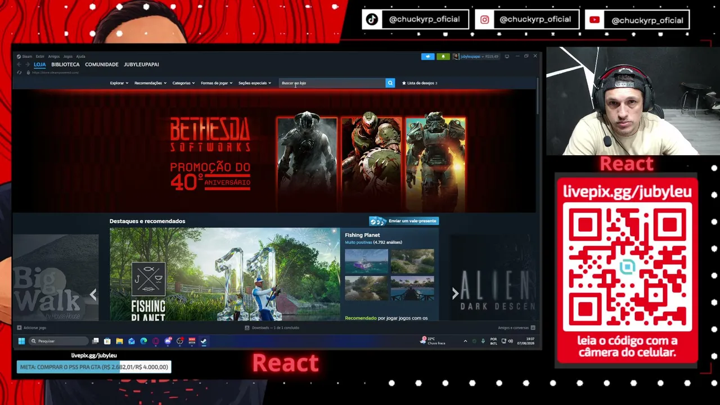The image size is (720, 405).
Task: Show next featured game with right arrow
Action: click(x=455, y=293)
